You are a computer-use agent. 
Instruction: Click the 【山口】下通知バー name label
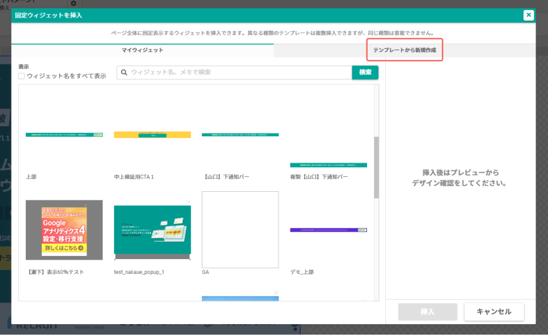226,177
